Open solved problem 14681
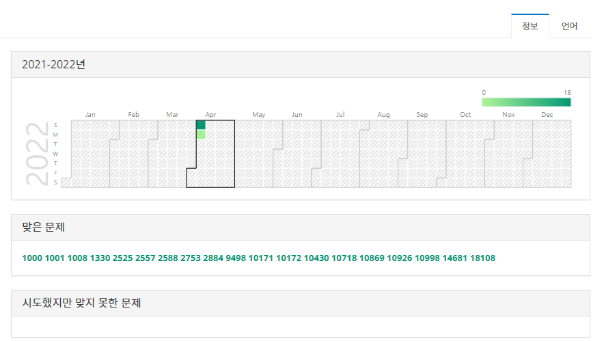The height and width of the screenshot is (341, 604). point(455,258)
